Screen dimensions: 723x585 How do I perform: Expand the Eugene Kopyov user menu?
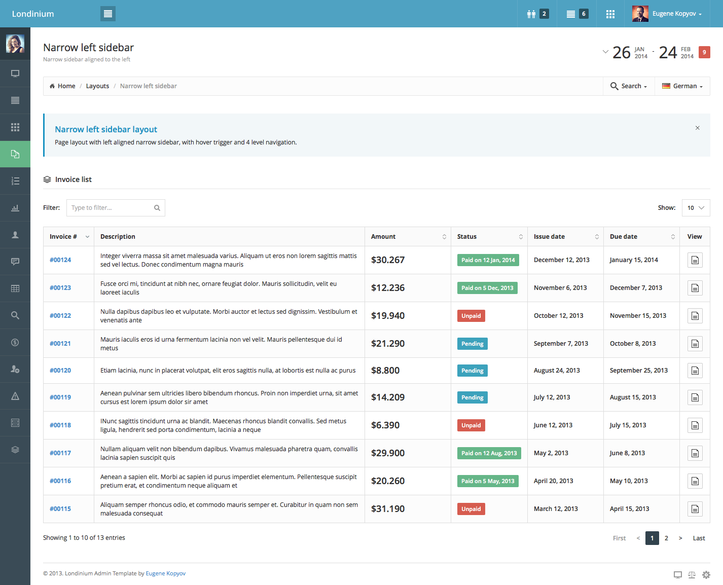(x=667, y=14)
